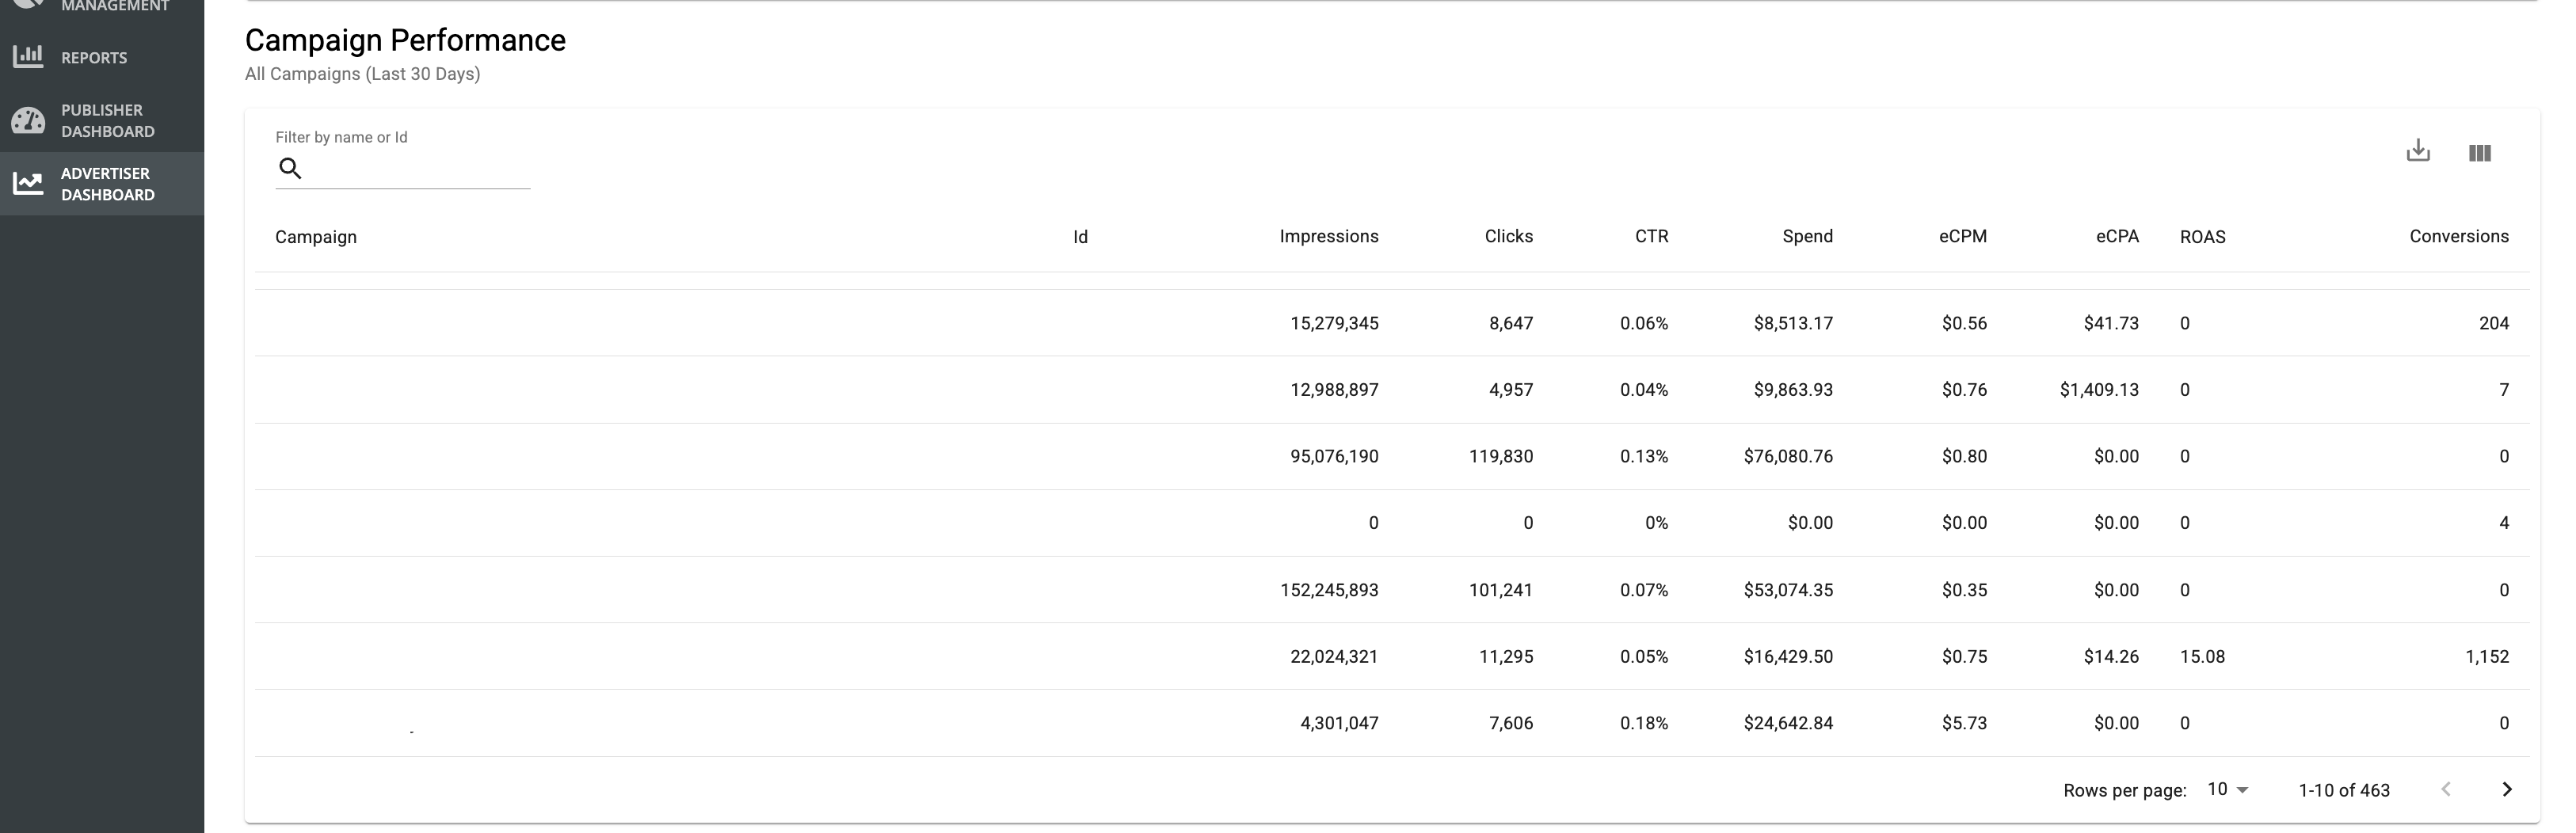Open the Management sidebar item

[102, 7]
